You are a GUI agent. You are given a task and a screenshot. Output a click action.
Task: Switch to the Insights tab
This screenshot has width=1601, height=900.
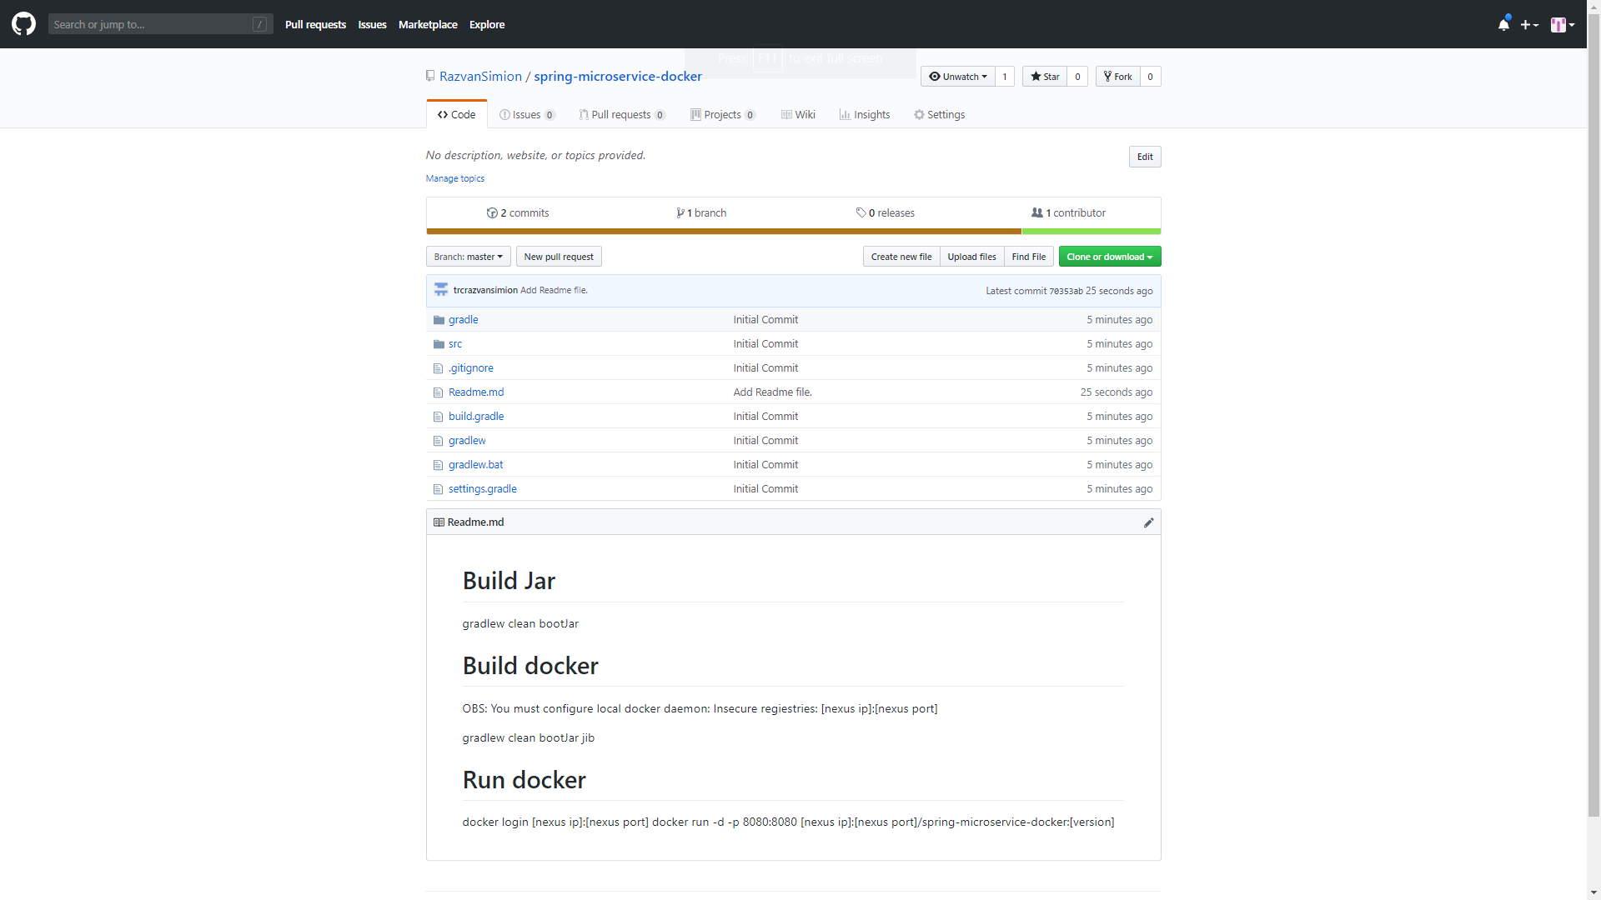pyautogui.click(x=865, y=115)
